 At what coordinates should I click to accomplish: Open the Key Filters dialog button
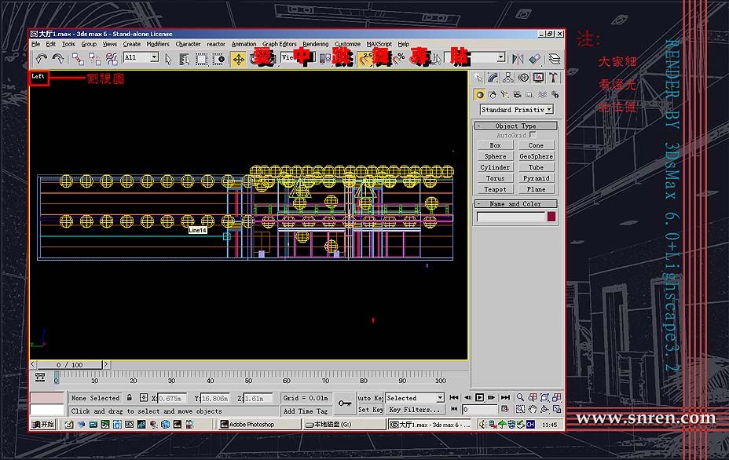pos(414,409)
